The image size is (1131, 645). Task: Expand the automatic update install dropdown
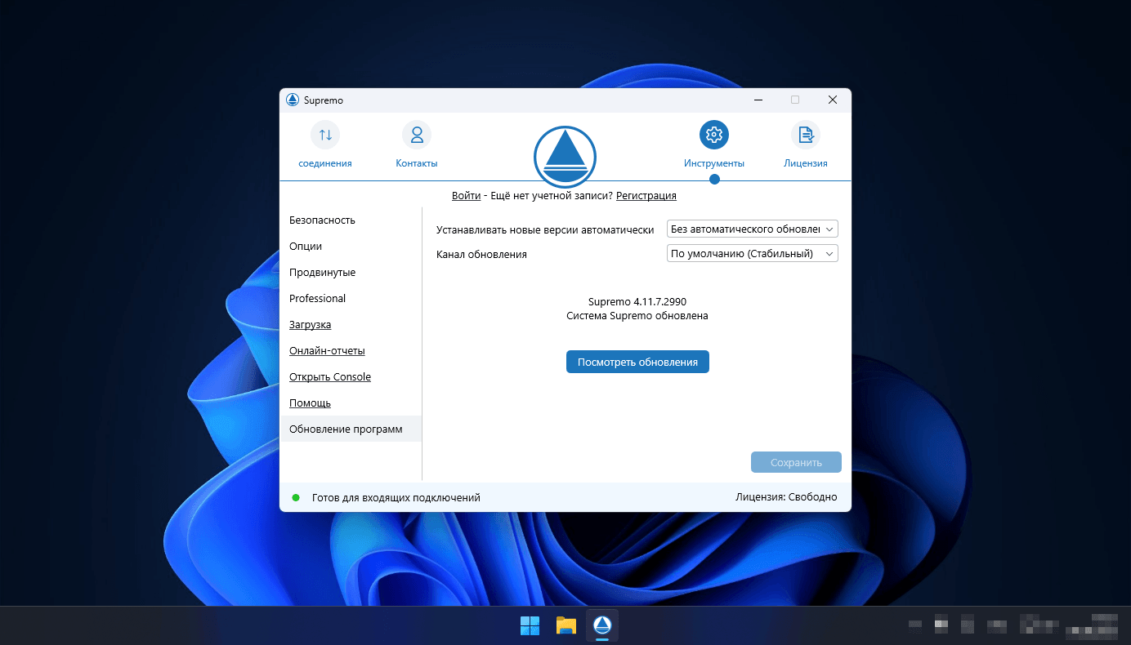[753, 229]
